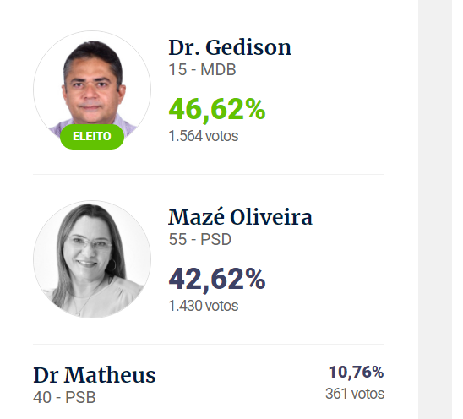Image resolution: width=463 pixels, height=419 pixels.
Task: Open the Dr Matheus candidate name
Action: [x=94, y=375]
